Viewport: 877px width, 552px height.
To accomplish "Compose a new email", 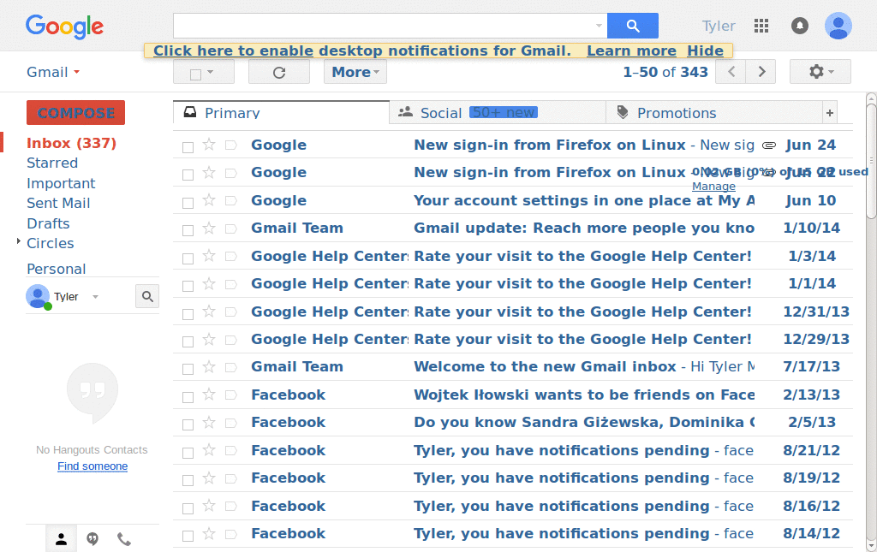I will (x=75, y=113).
